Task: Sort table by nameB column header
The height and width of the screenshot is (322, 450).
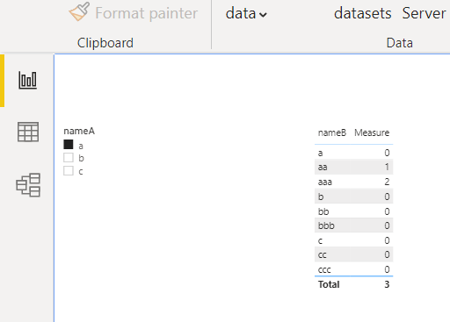Action: coord(332,132)
